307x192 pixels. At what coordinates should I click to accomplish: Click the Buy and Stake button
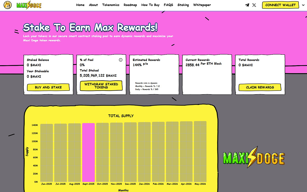(48, 87)
